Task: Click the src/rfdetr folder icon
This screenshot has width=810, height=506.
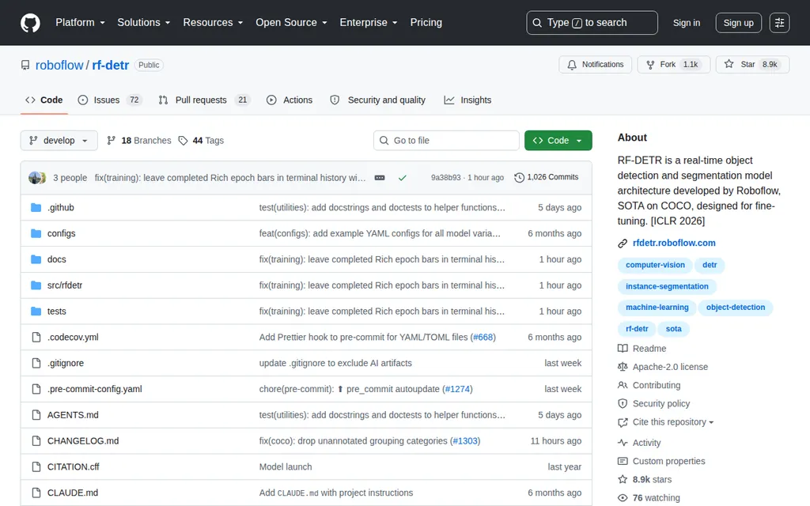Action: click(36, 285)
